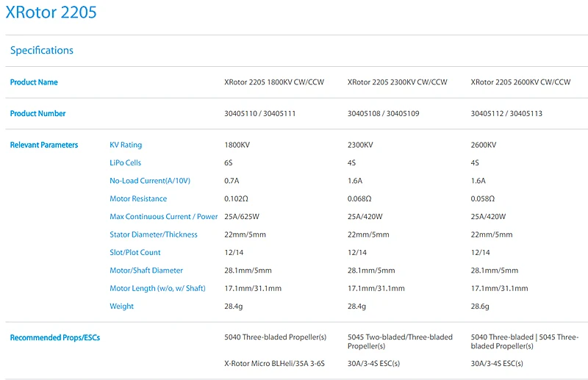Click product number 30405110 / 30405111

[260, 113]
